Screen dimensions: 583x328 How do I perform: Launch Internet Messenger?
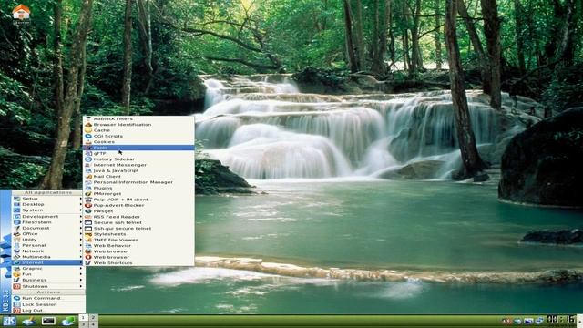tap(138, 165)
